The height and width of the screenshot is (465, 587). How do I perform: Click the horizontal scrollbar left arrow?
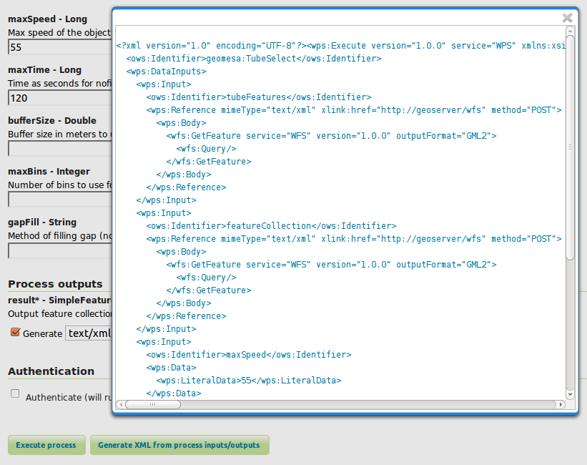[x=122, y=404]
